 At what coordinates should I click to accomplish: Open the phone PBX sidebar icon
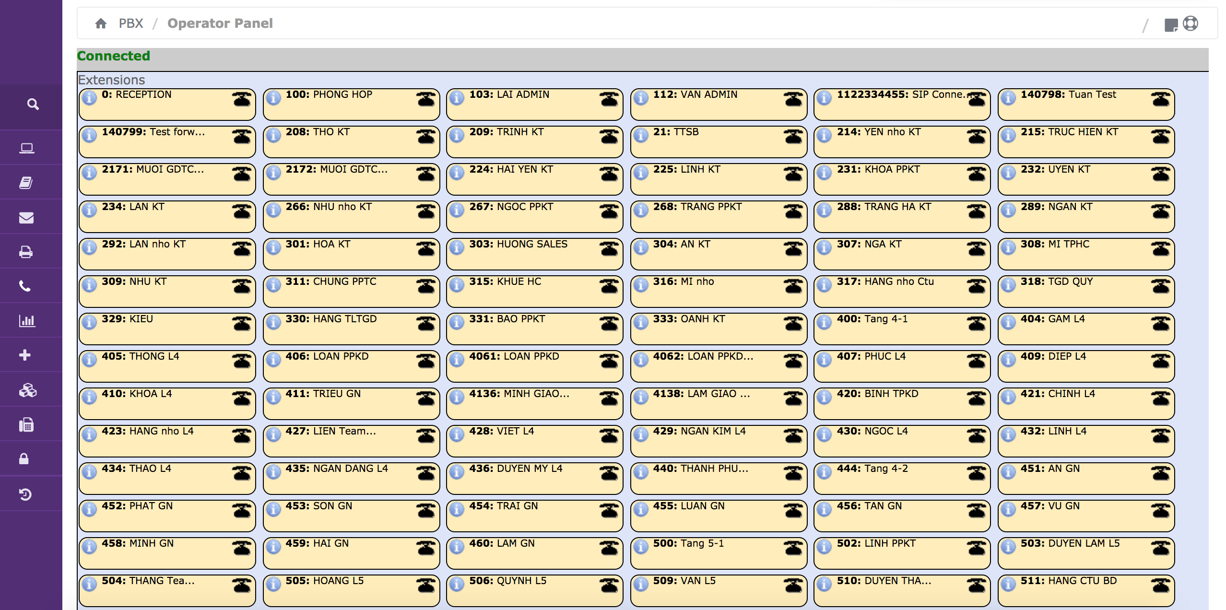coord(25,286)
